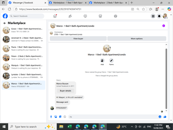This screenshot has width=173, height=130.
Task: Switch to Marketplace 2 Beds 1 Bath tab
Action: click(108, 3)
